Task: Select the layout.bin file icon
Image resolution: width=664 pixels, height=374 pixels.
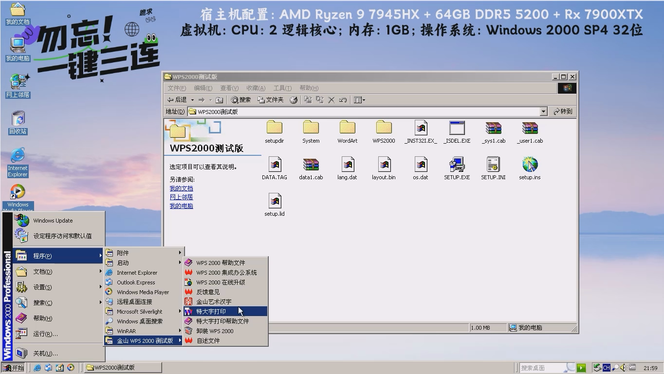Action: pos(384,165)
